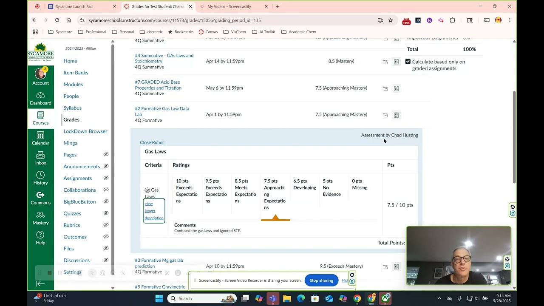
Task: Open #4 Summative - GAs laws and Stoichiometry assignment
Action: click(164, 58)
